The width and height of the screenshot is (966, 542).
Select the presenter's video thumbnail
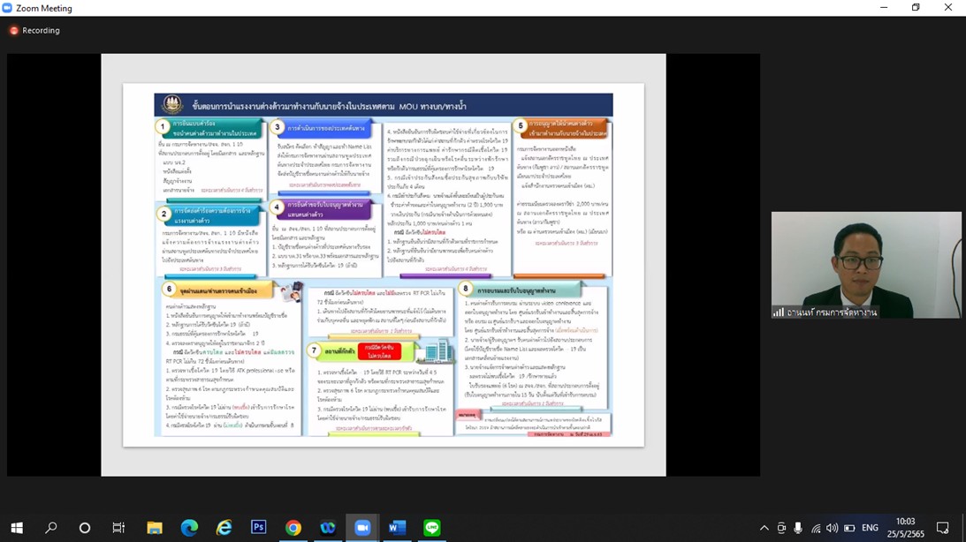click(865, 265)
